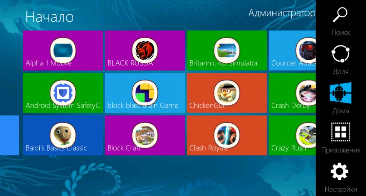366x196 pixels.
Task: Click the 'Android System SafetyC' tile caption
Action: point(63,106)
